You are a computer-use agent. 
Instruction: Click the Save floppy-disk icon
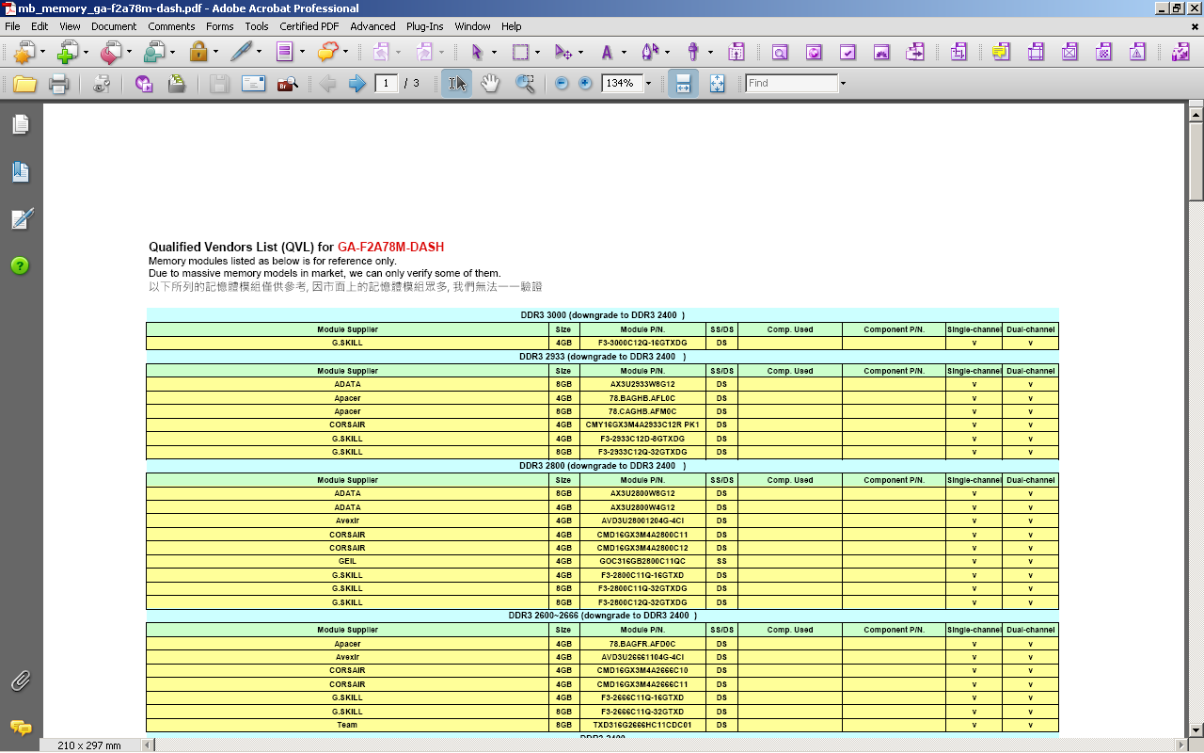click(x=219, y=84)
